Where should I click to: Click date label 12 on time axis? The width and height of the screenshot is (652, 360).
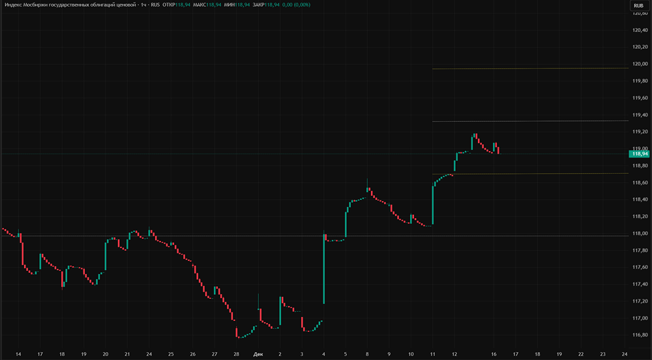pyautogui.click(x=454, y=354)
